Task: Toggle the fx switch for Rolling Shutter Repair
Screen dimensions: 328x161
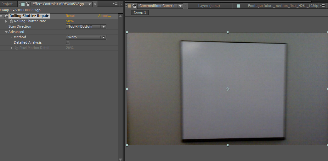Action: coord(6,16)
